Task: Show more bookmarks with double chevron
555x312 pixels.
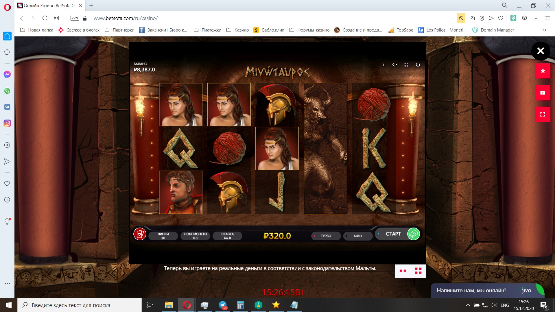Action: (544, 30)
